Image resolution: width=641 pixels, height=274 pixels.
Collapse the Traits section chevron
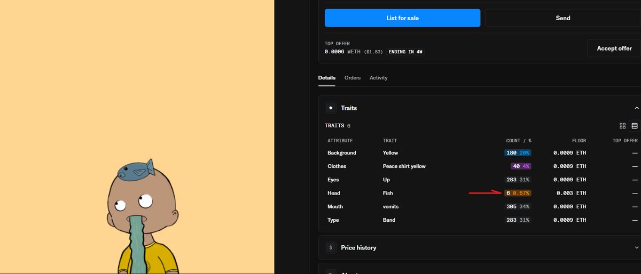(x=636, y=108)
